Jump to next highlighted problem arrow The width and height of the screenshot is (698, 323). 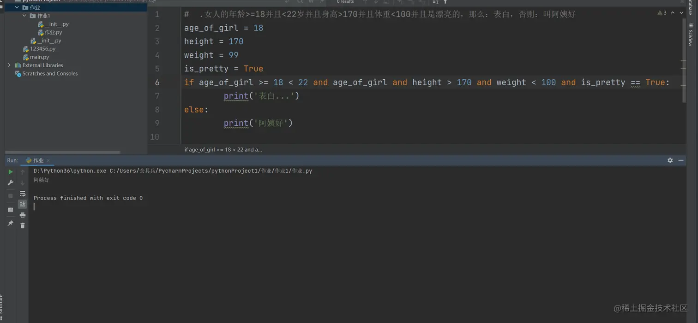681,13
